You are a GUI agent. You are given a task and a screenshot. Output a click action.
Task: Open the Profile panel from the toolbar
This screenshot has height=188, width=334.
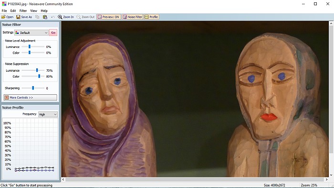pyautogui.click(x=151, y=17)
